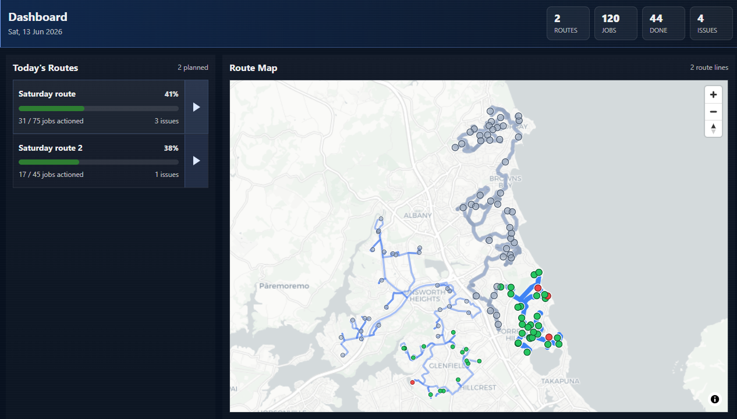Select the 120 Jobs stat card
This screenshot has height=419, width=737.
[x=615, y=23]
